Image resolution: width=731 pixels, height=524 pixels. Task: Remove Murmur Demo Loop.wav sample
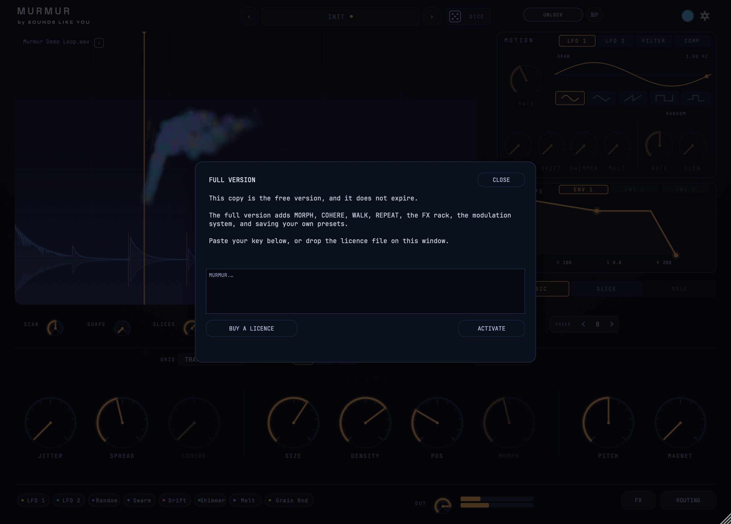pos(99,43)
